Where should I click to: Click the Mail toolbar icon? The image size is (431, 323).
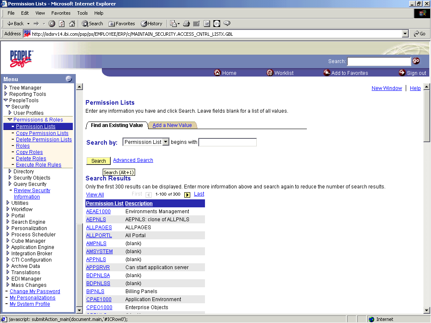174,24
